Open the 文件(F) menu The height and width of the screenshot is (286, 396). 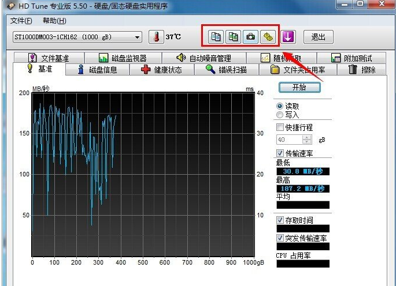pyautogui.click(x=21, y=21)
